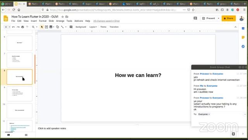Open the zoom level dropdown arrow
Image resolution: width=248 pixels, height=140 pixels.
point(37,27)
